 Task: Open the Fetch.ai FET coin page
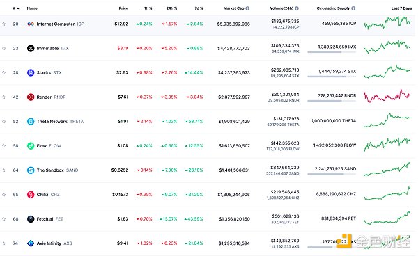50,219
